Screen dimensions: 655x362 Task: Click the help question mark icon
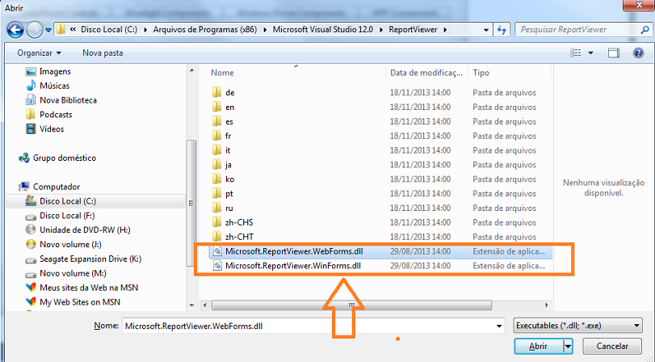click(638, 53)
